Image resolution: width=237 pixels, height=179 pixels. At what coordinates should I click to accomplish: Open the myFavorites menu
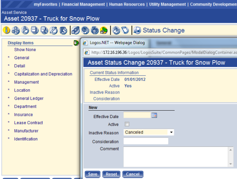(x=46, y=4)
